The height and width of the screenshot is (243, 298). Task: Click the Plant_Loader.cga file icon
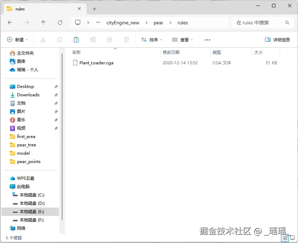tap(75, 63)
